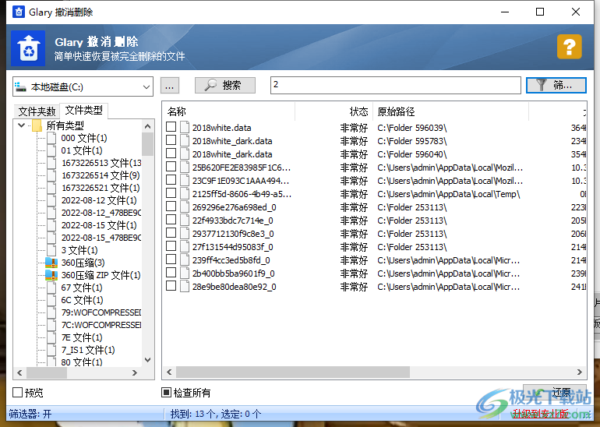Click file icon next to 7E 文件(1)
The image size is (600, 427).
tap(51, 337)
